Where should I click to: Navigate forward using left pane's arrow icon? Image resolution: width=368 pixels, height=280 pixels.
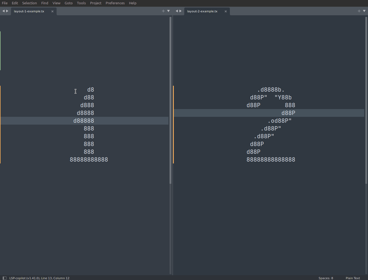pos(7,11)
